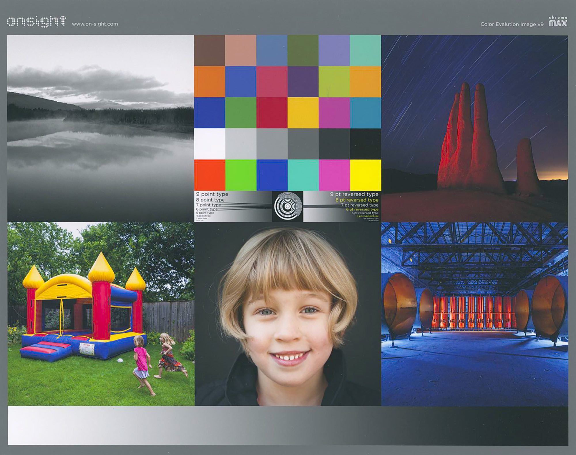Open the blue industrial warehouse photo

point(475,314)
